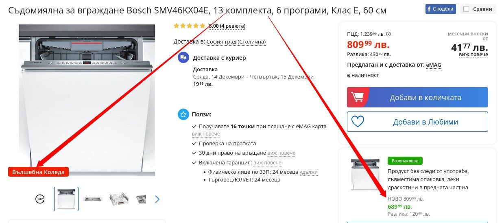Share the product via Facebook button

(441, 9)
